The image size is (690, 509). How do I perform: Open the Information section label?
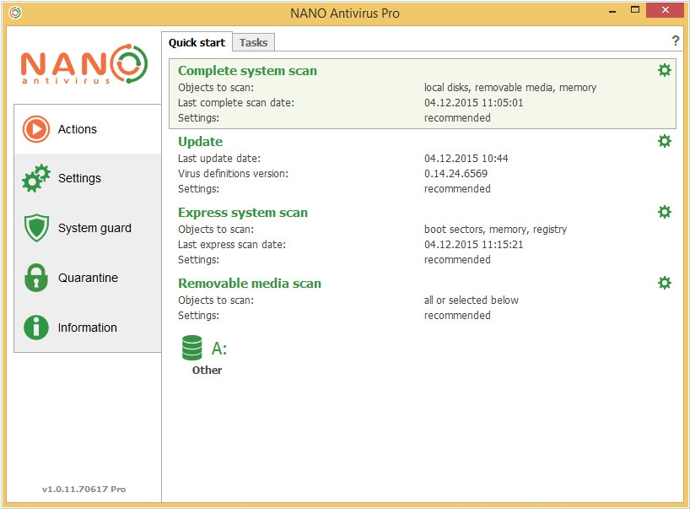coord(88,328)
